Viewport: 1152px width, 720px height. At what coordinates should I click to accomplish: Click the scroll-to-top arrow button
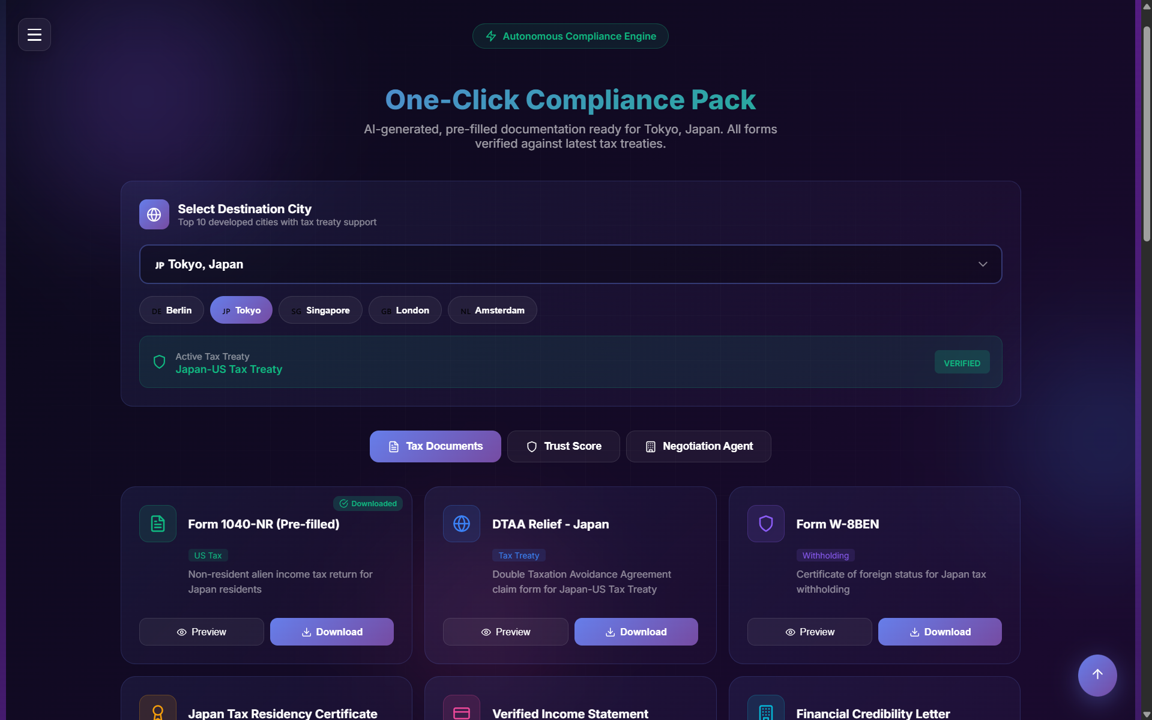pyautogui.click(x=1097, y=675)
